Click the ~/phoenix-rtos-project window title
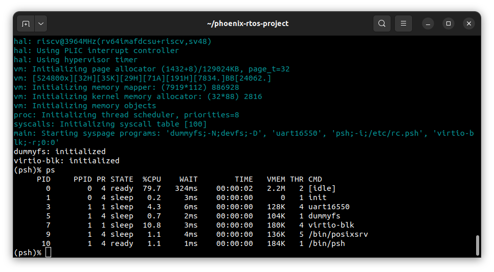This screenshot has height=272, width=494. click(248, 23)
